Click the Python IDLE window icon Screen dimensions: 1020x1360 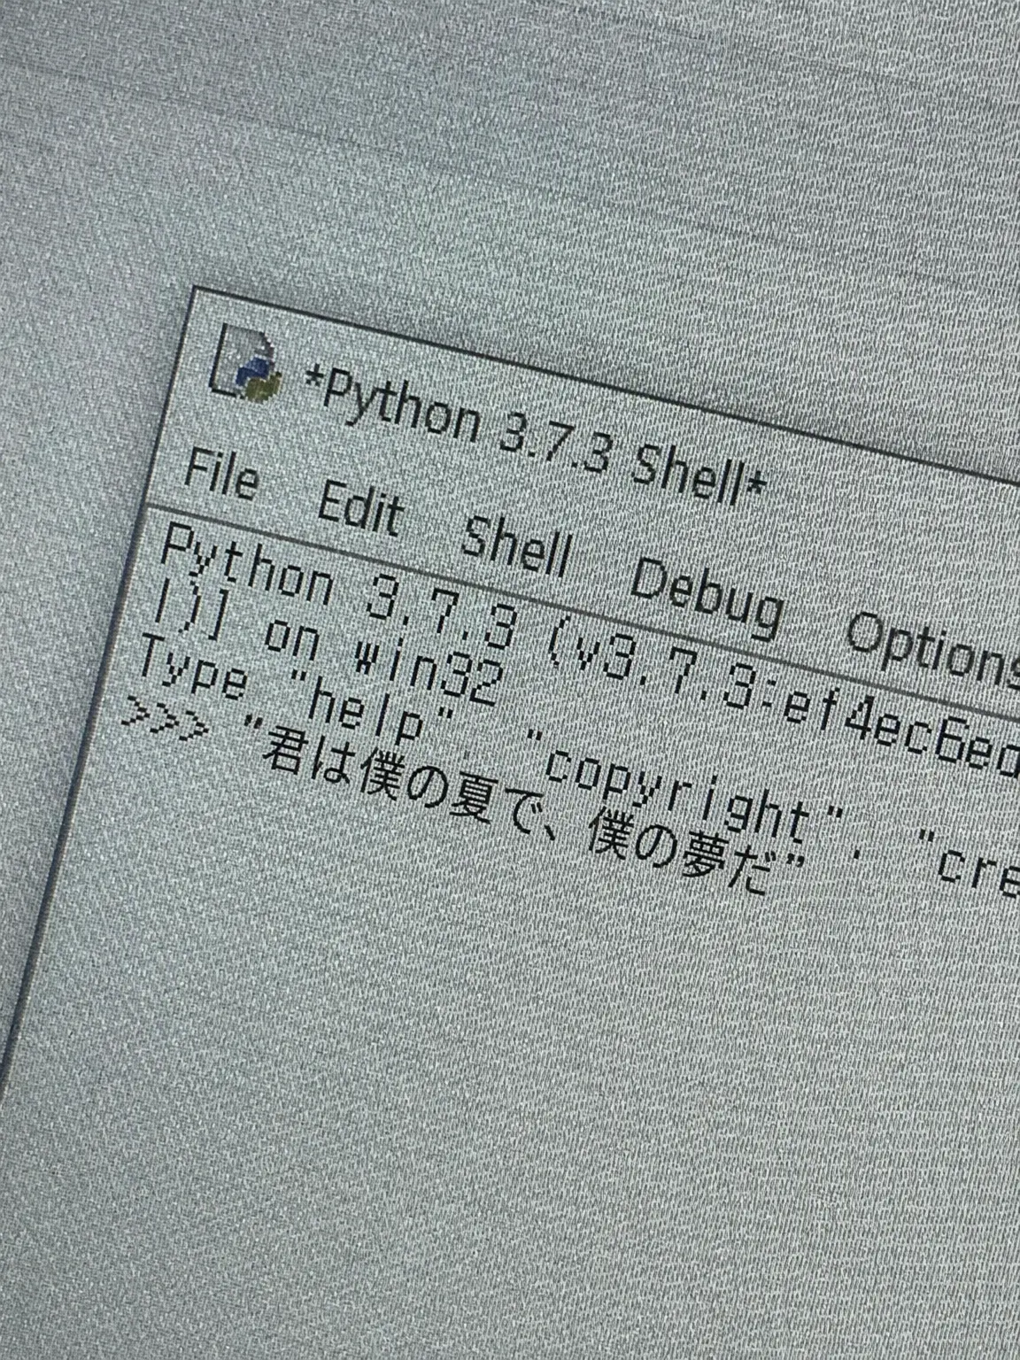(244, 362)
